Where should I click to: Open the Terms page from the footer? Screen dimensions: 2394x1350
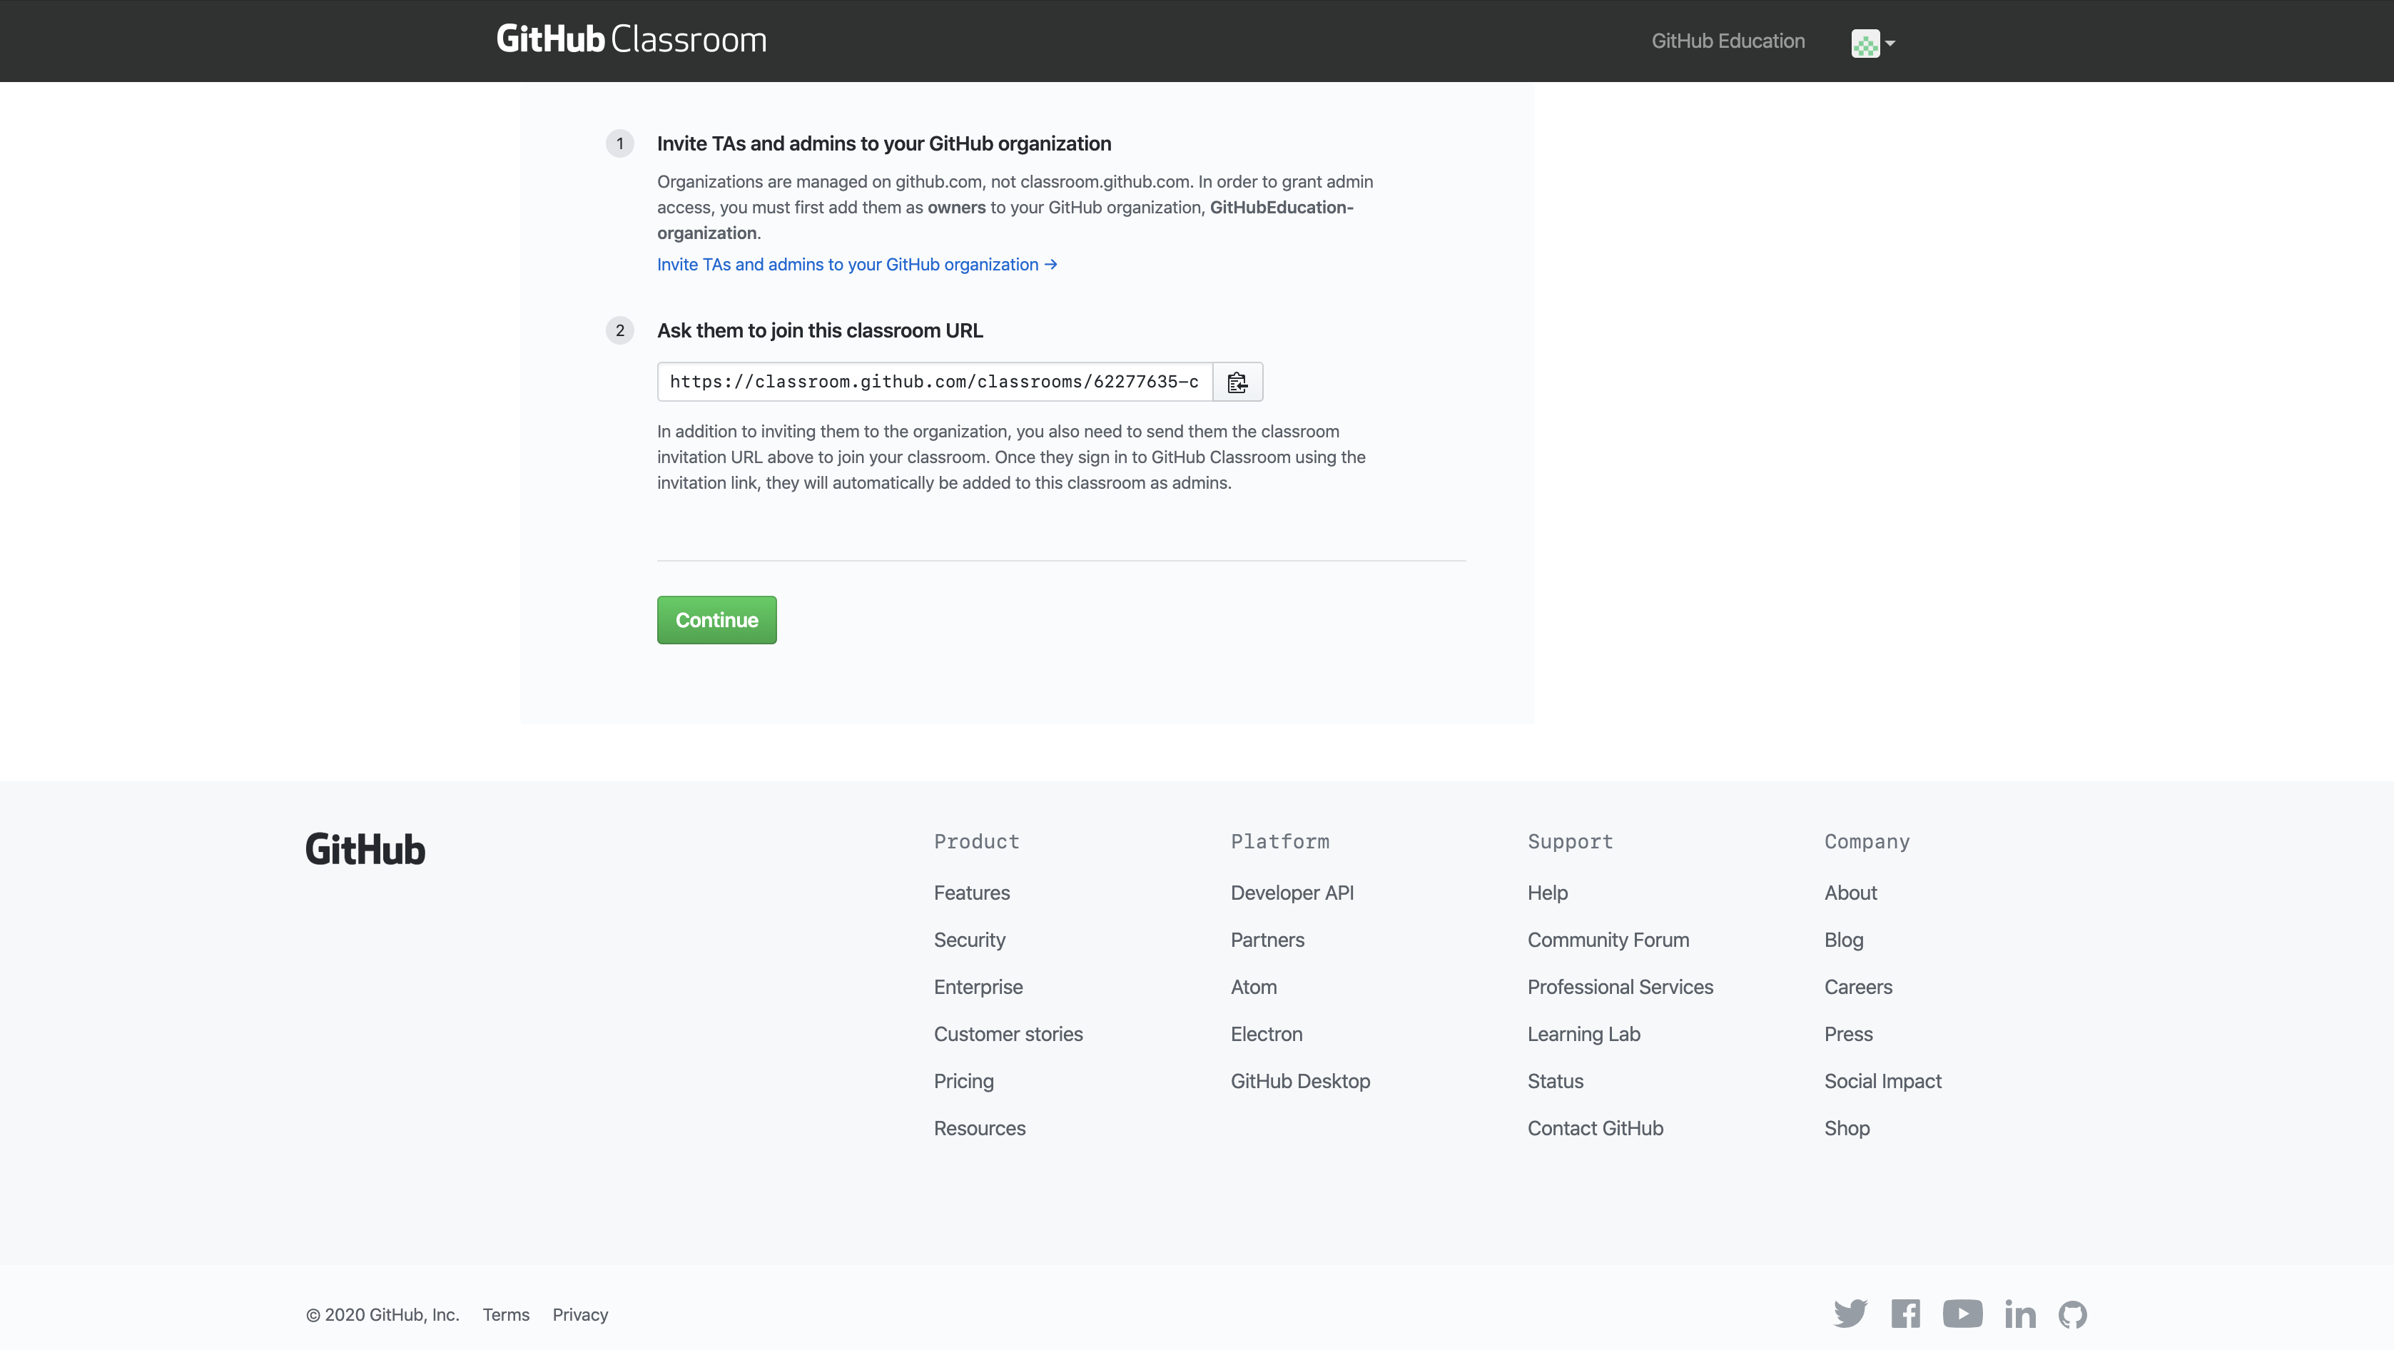506,1314
